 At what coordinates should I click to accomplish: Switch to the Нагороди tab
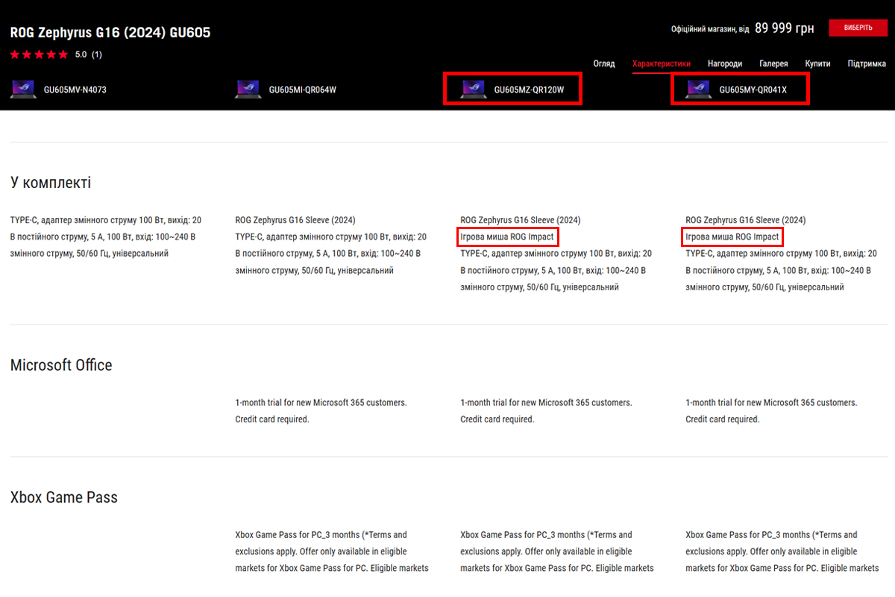click(725, 64)
